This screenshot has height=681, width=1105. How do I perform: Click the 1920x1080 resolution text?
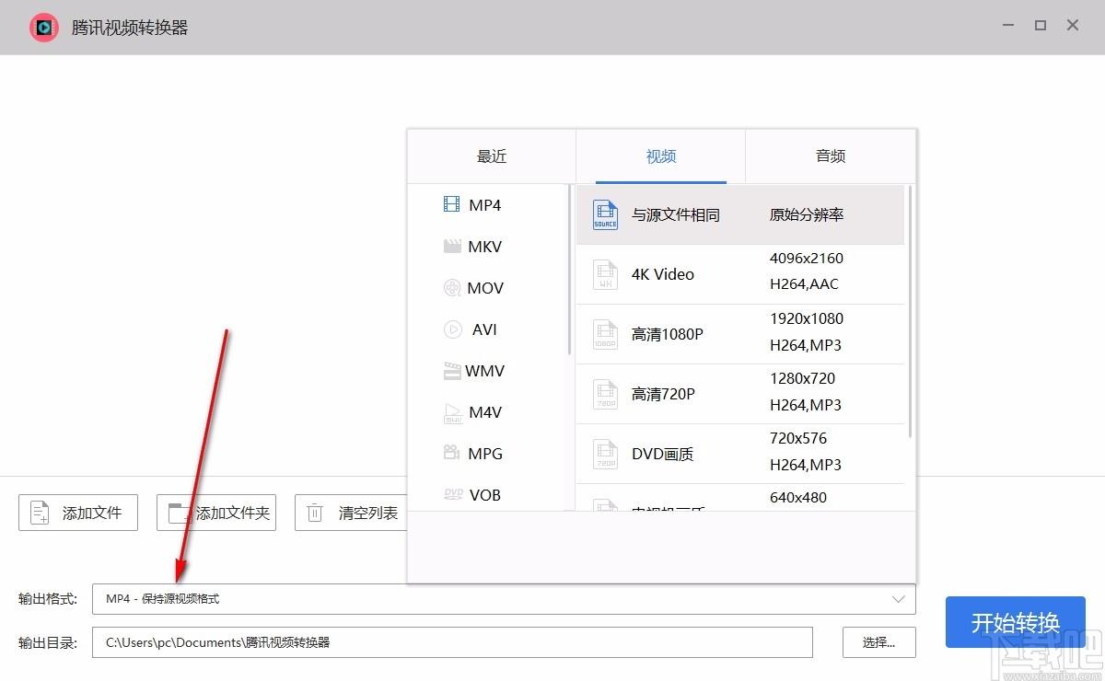coord(807,318)
